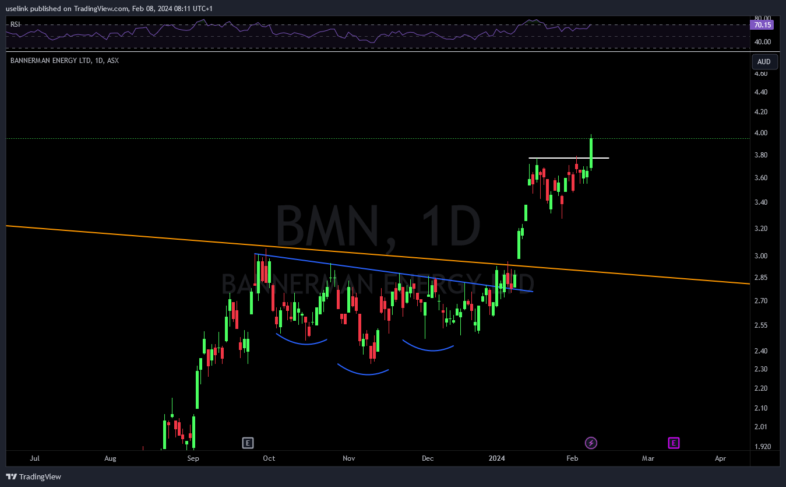Screen dimensions: 786x487
Task: Click the Nov label on time axis
Action: tap(348, 458)
